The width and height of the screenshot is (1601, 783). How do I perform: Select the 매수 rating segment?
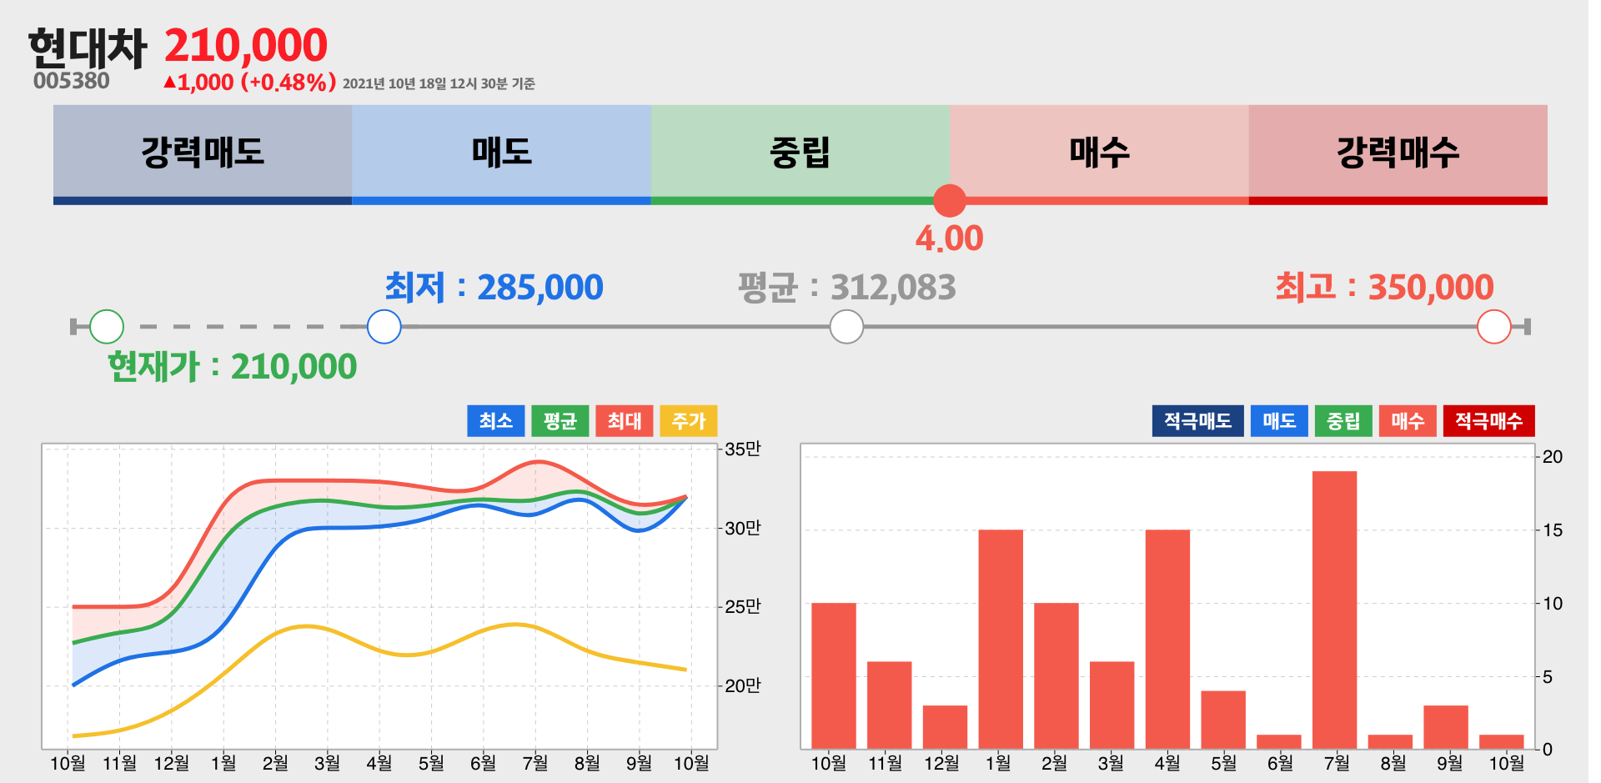(1099, 154)
